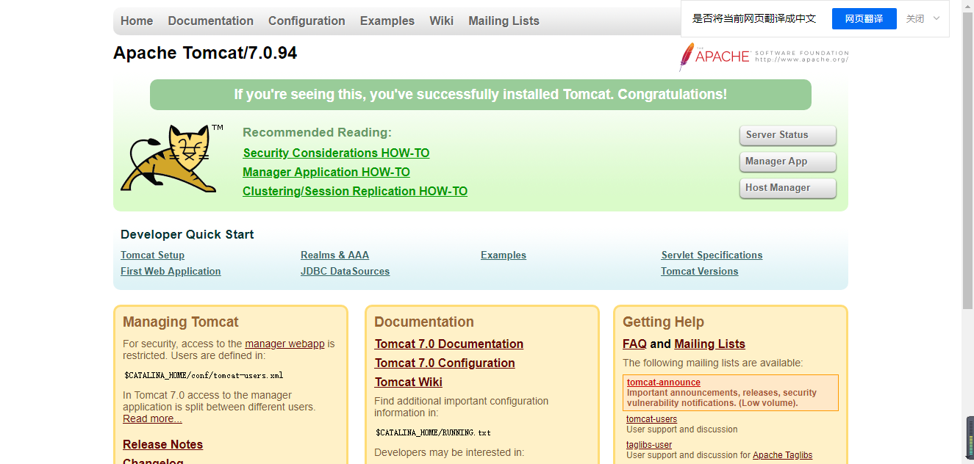Click the Host Manager button
Image resolution: width=974 pixels, height=464 pixels.
788,188
